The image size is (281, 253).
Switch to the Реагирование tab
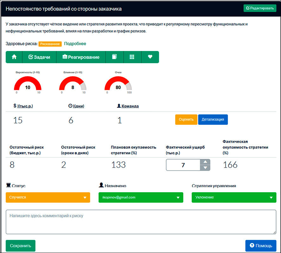[81, 57]
